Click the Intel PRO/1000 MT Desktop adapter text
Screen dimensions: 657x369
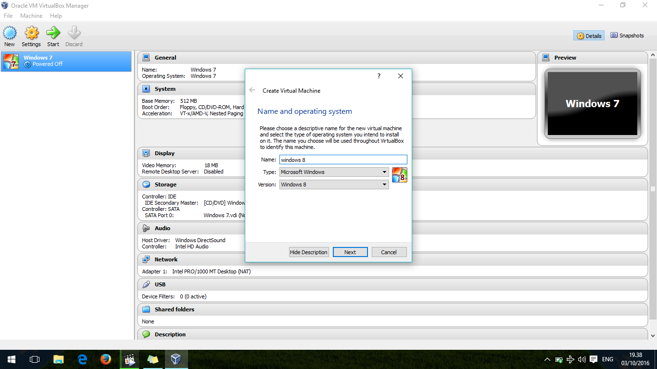tap(211, 271)
